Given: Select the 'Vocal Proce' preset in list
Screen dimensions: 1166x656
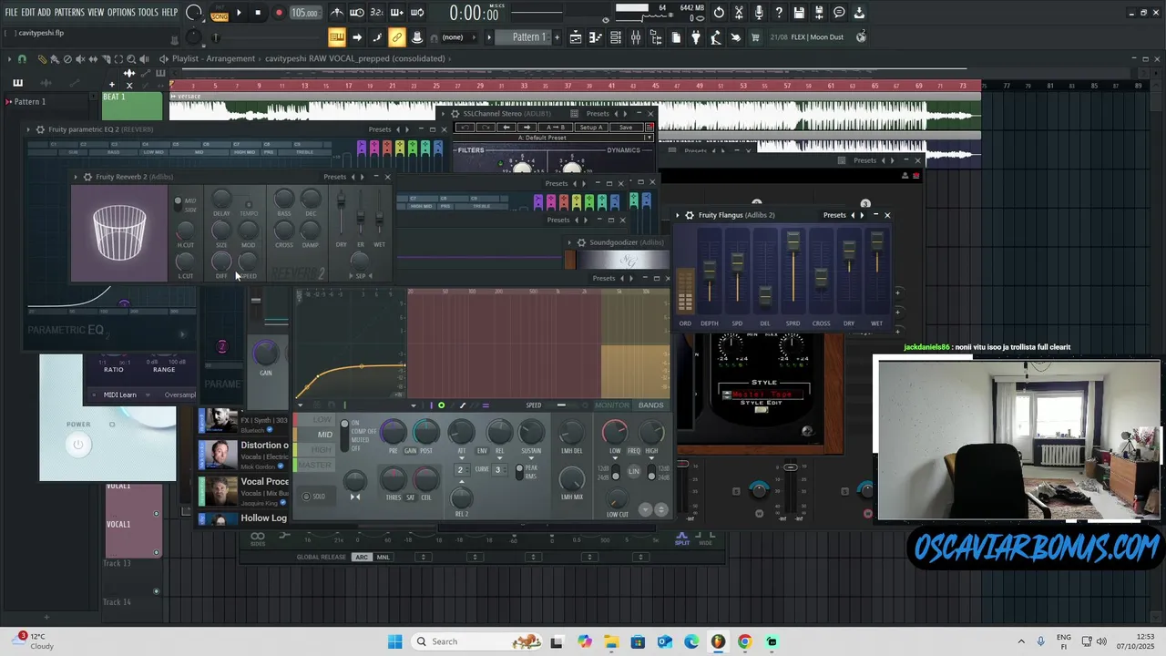Looking at the screenshot, I should 245,491.
